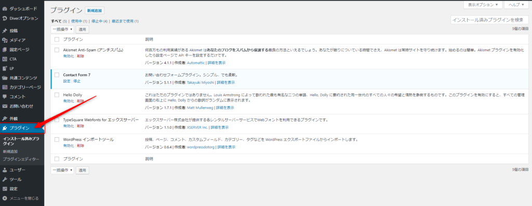Open the ユーザー person icon
The width and height of the screenshot is (532, 206).
coord(5,170)
